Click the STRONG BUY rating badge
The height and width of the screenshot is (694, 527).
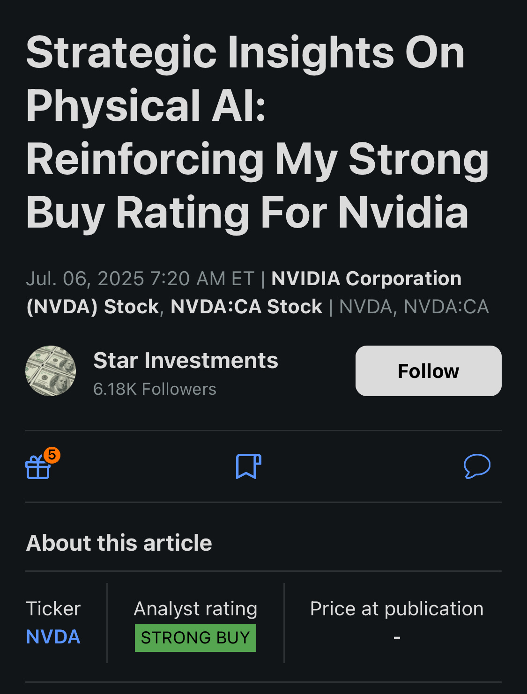coord(195,638)
